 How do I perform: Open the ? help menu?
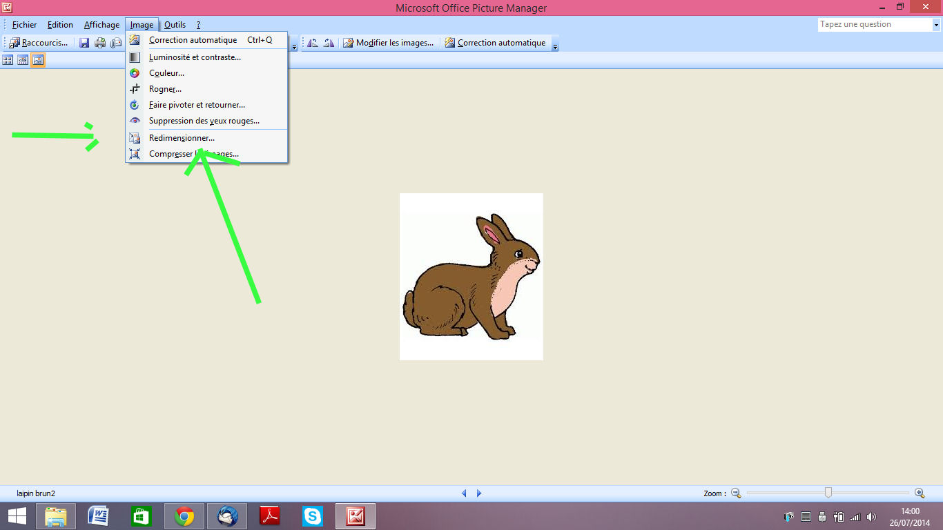198,25
